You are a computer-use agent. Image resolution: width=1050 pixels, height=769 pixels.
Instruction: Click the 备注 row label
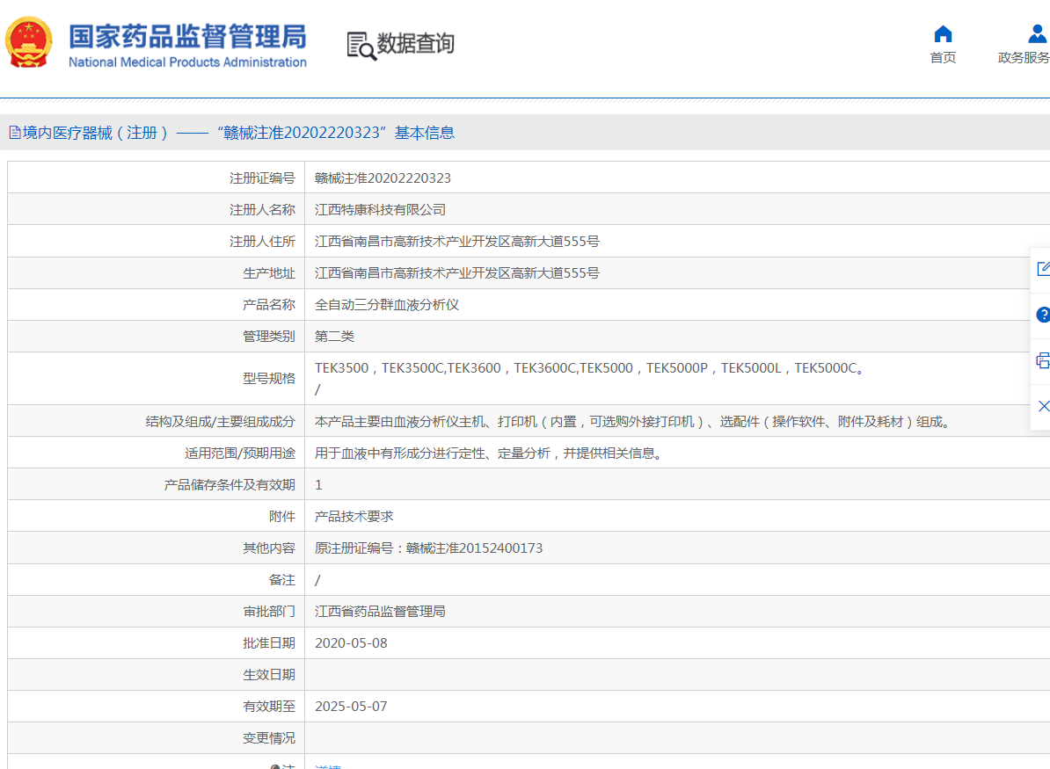(x=282, y=579)
